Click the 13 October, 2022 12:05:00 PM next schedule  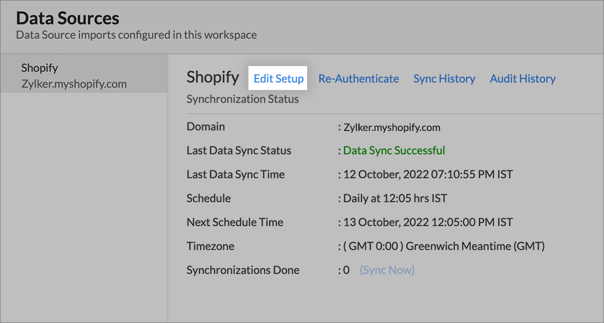428,222
